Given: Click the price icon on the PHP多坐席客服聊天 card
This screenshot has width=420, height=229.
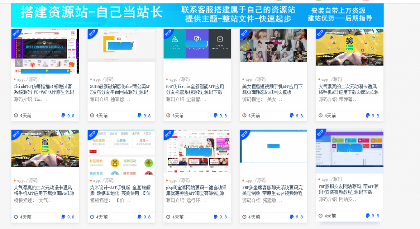Looking at the screenshot, I should [x=292, y=217].
